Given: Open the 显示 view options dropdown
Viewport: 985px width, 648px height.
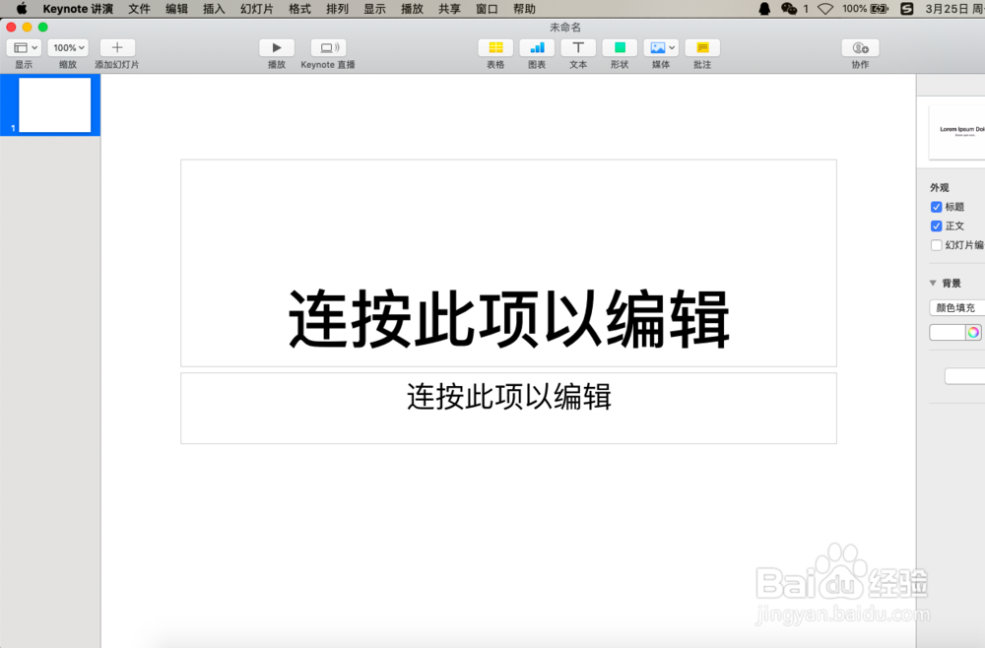Looking at the screenshot, I should click(22, 47).
